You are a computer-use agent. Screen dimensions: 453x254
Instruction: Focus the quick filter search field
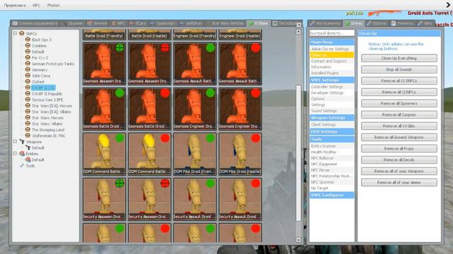[x=332, y=33]
